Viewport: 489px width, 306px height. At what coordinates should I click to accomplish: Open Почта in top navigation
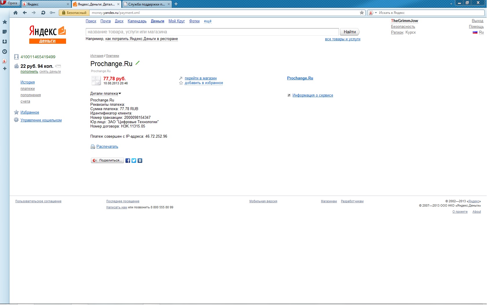point(106,21)
